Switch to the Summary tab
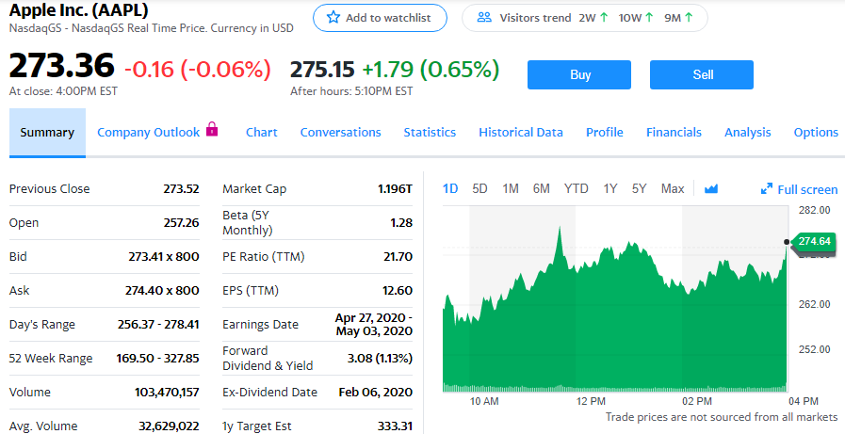845x434 pixels. (x=47, y=133)
